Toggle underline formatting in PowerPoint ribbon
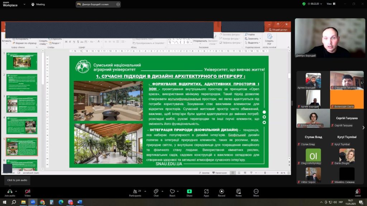 (x=74, y=42)
